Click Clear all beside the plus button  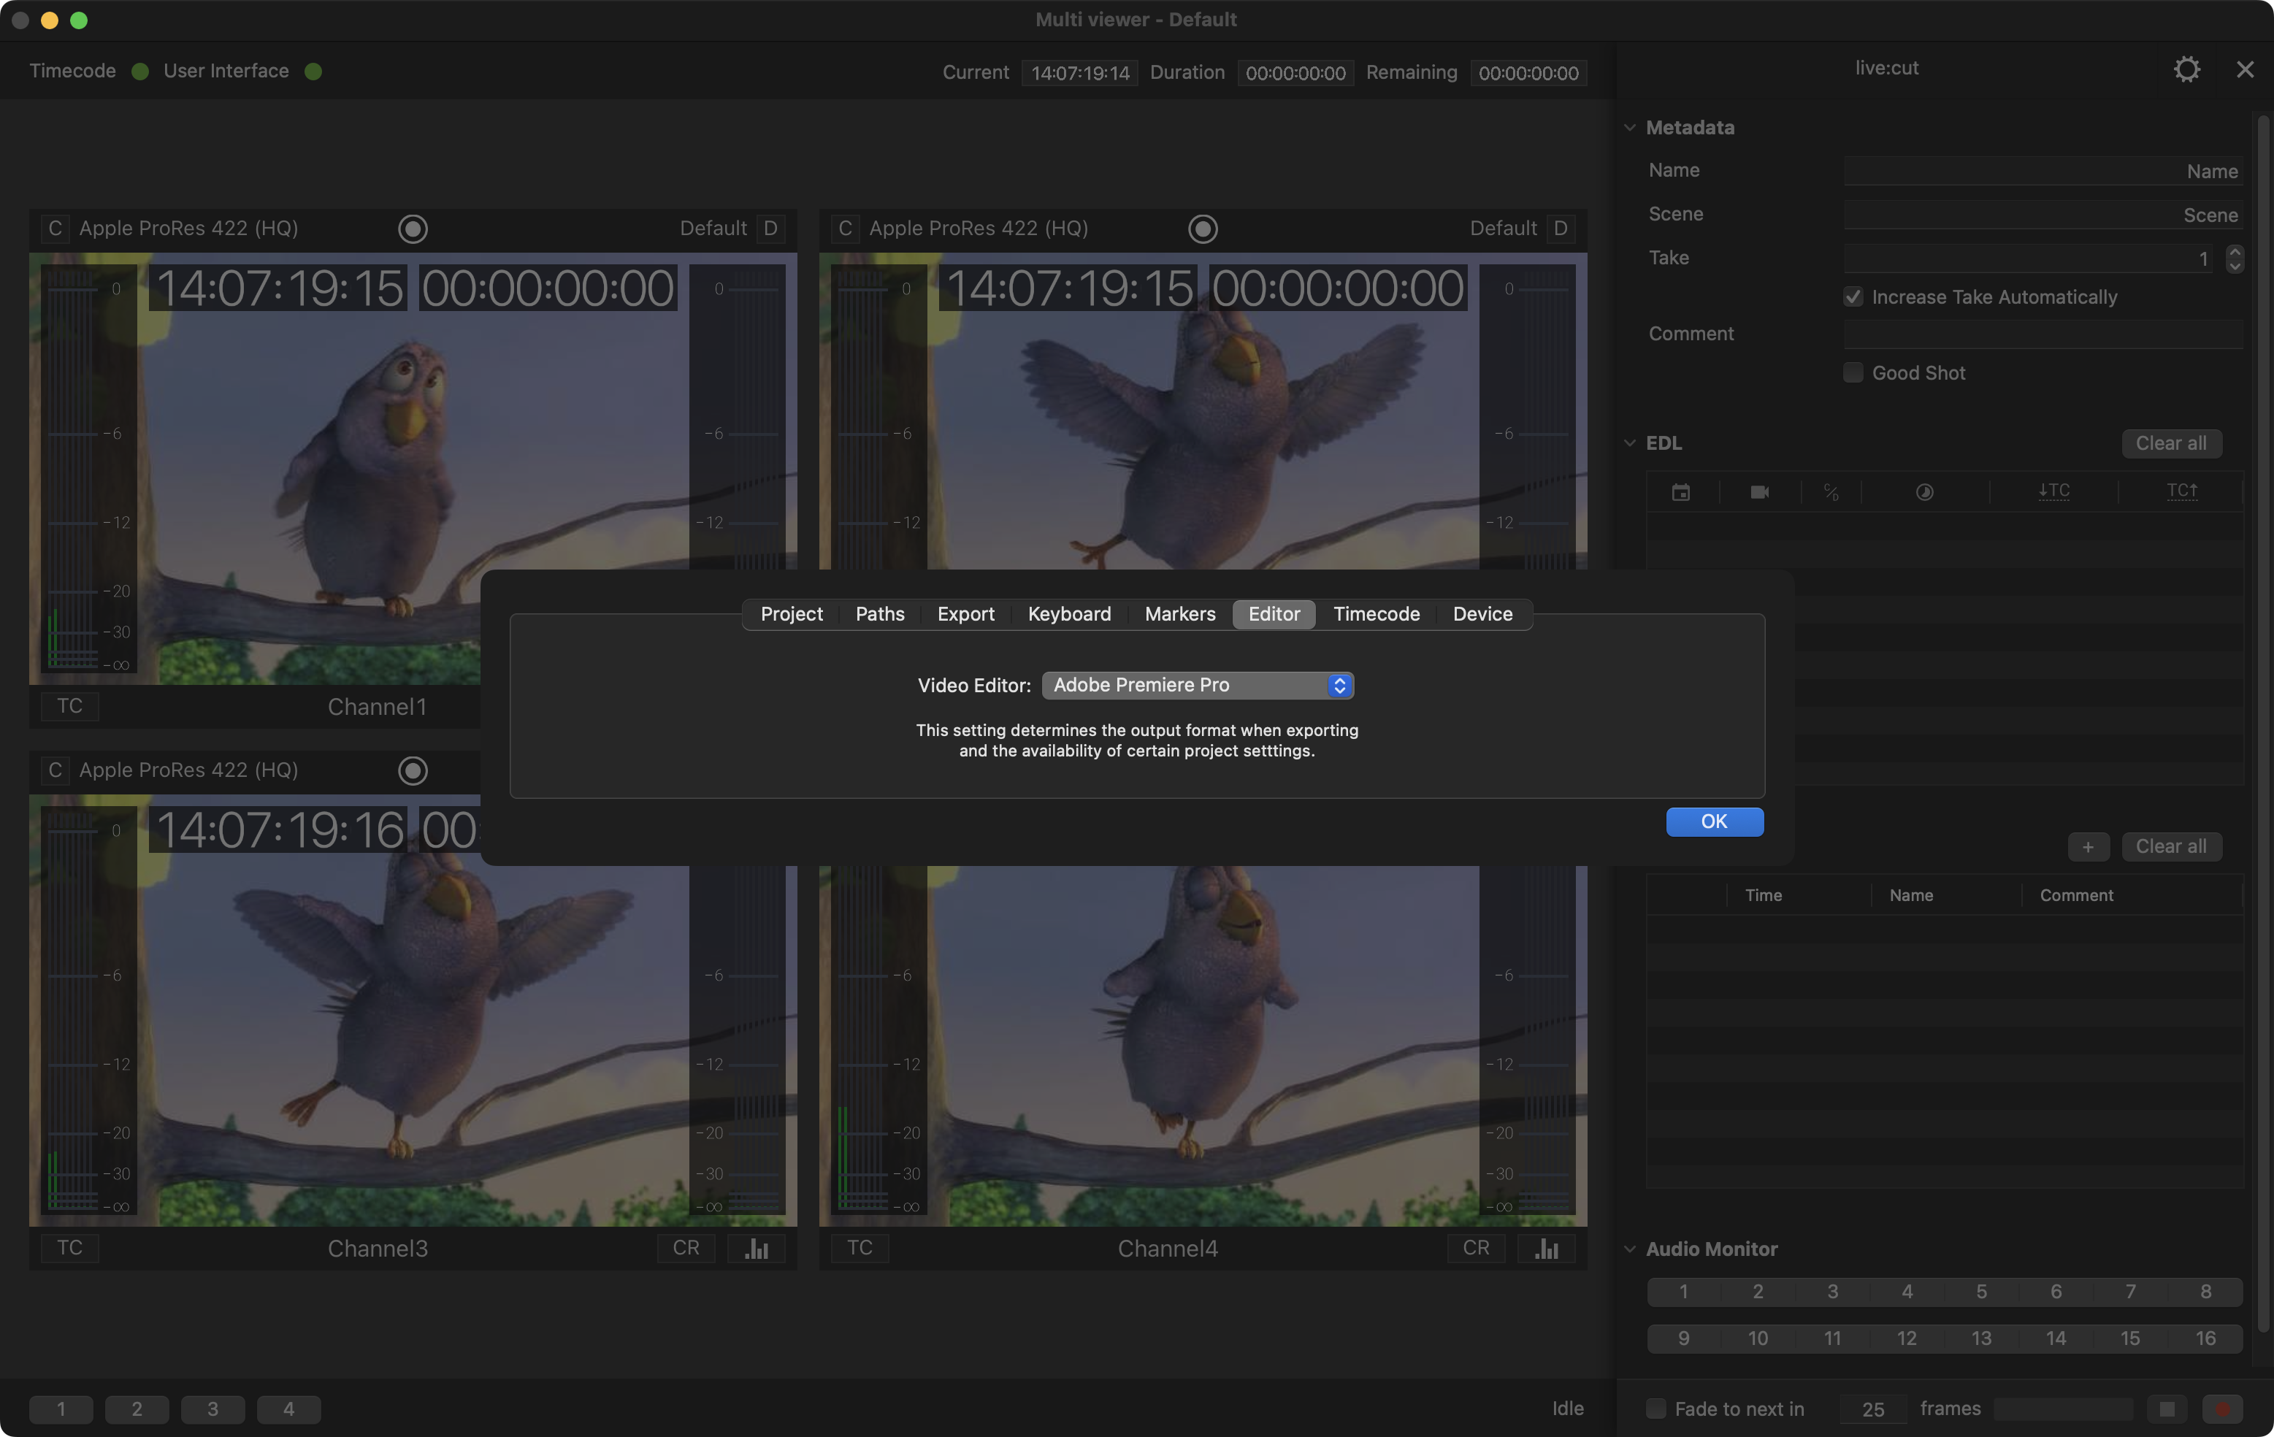pos(2171,846)
